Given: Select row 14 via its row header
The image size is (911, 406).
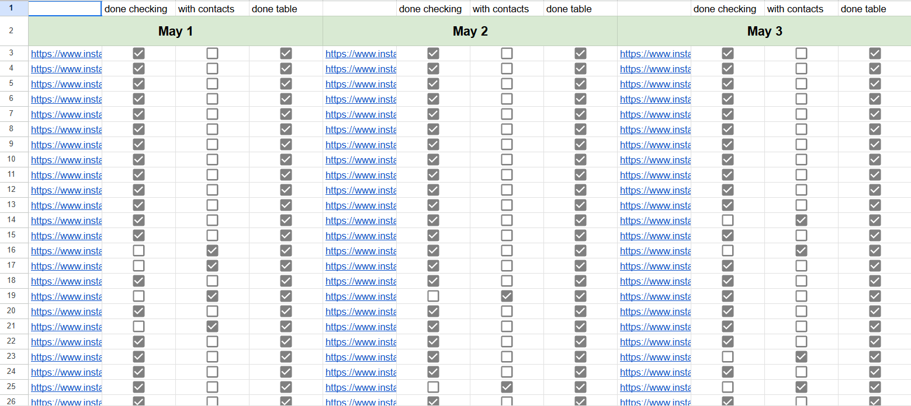Looking at the screenshot, I should (12, 220).
